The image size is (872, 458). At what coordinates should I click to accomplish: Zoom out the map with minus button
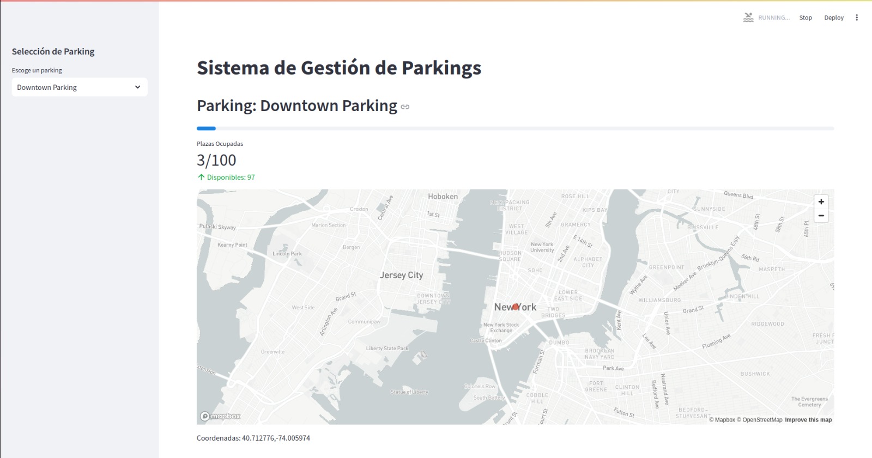point(821,216)
